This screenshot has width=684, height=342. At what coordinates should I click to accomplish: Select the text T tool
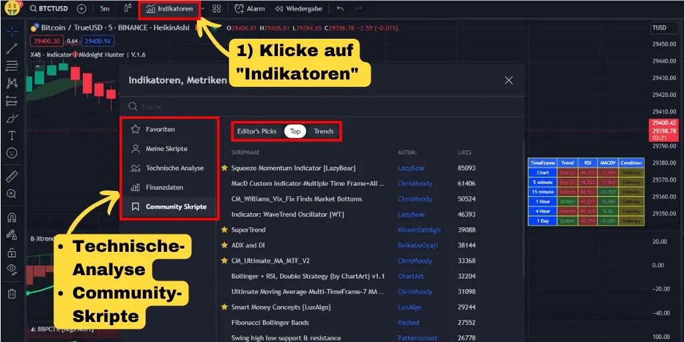point(12,136)
